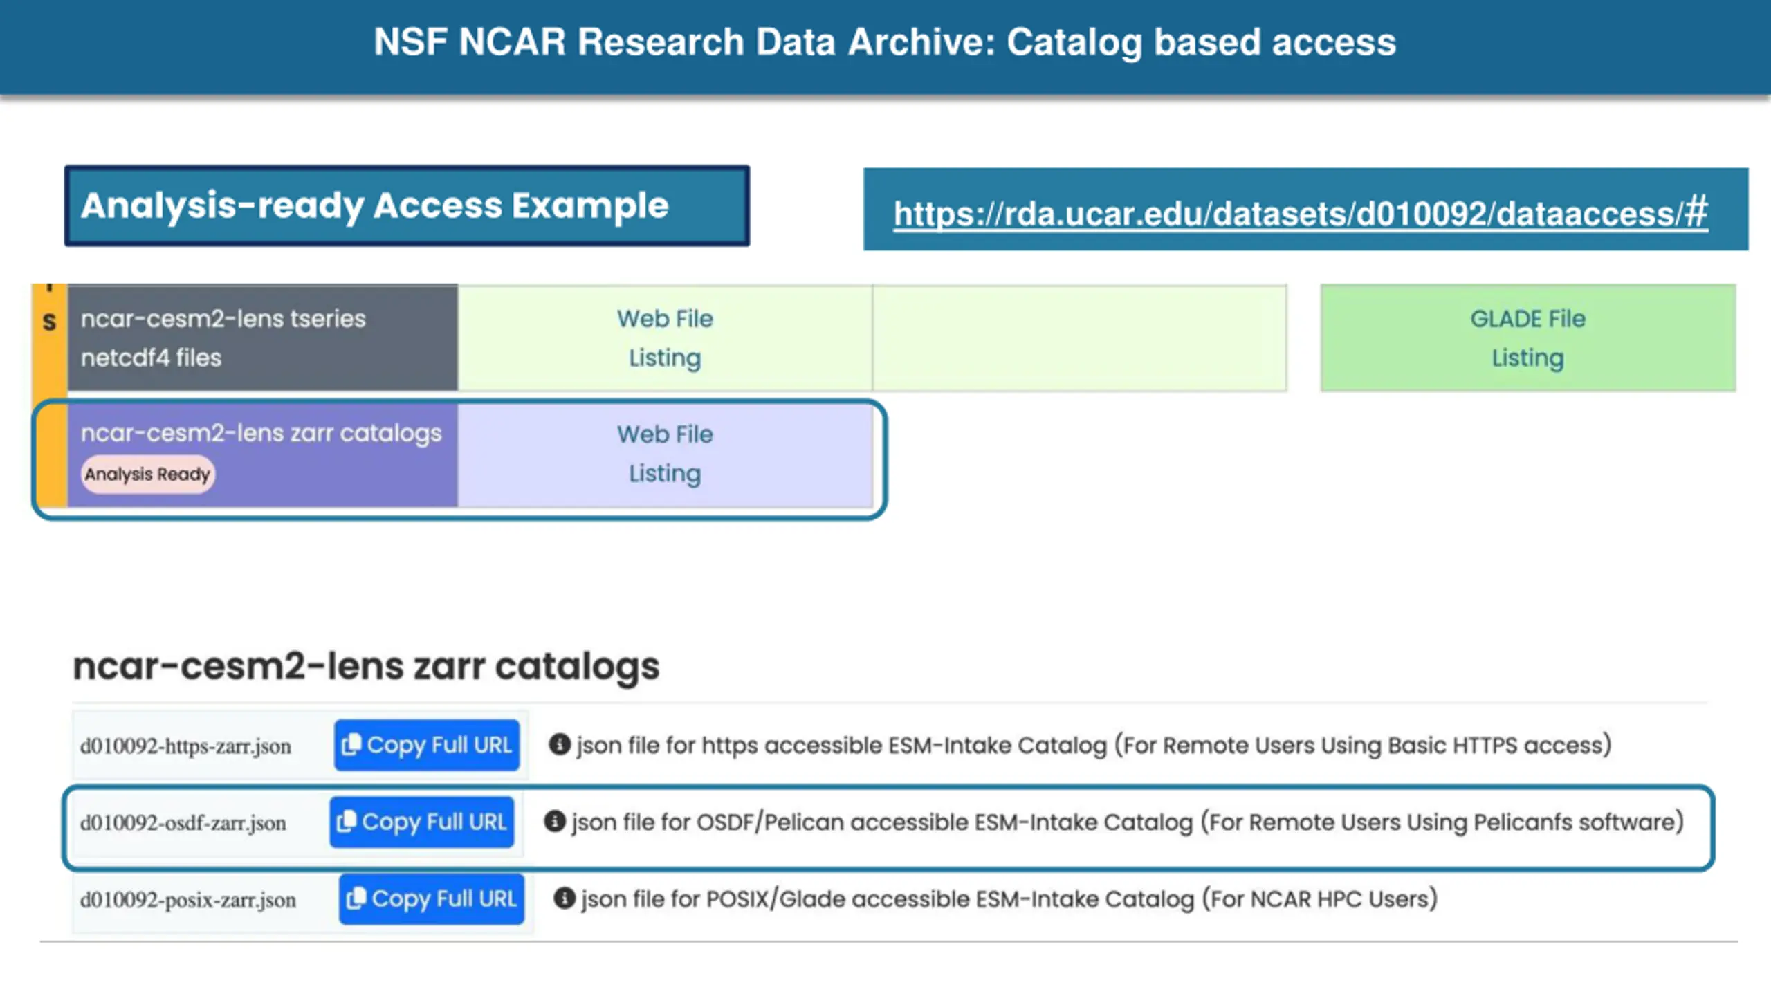
Task: Click Copy Full URL for d010092-posix-zarr.json
Action: pyautogui.click(x=432, y=898)
